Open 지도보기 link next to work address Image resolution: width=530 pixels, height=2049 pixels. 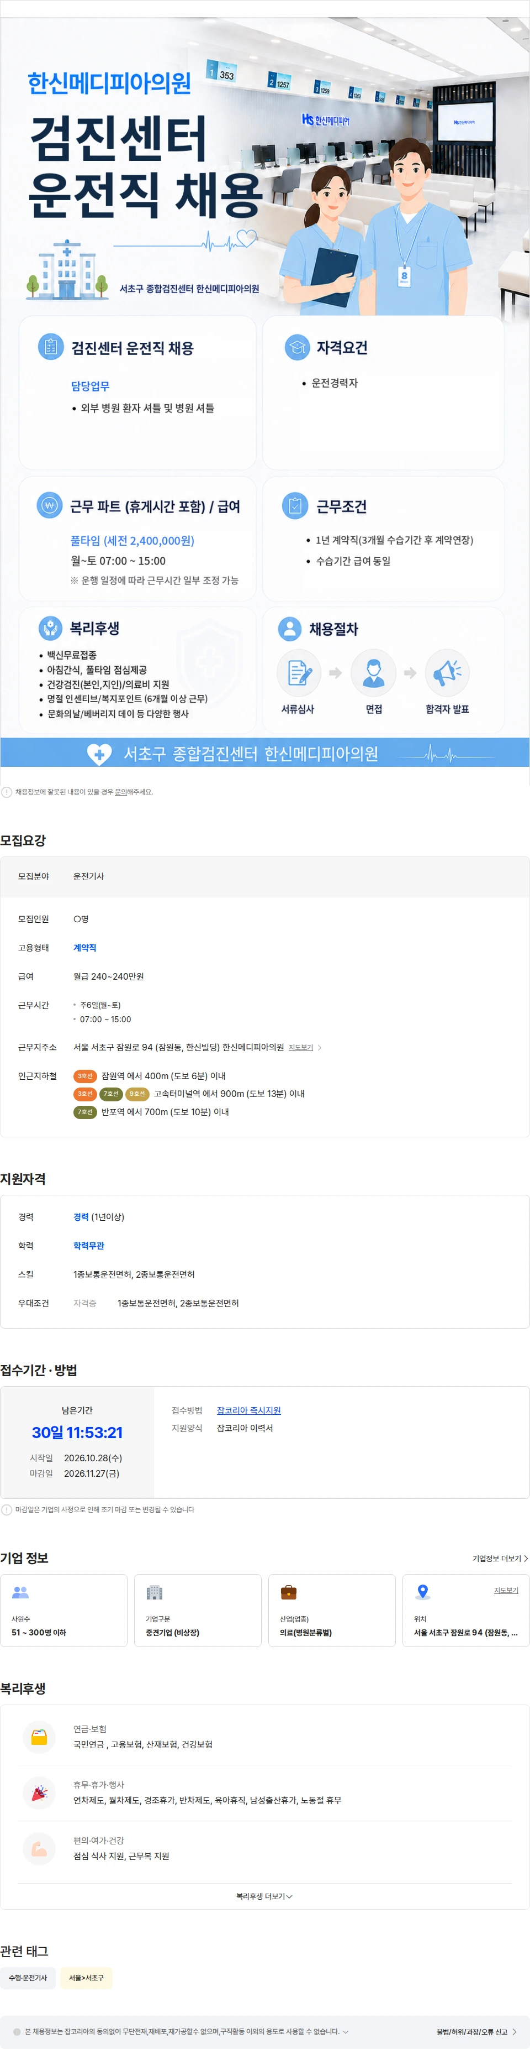pyautogui.click(x=300, y=1048)
